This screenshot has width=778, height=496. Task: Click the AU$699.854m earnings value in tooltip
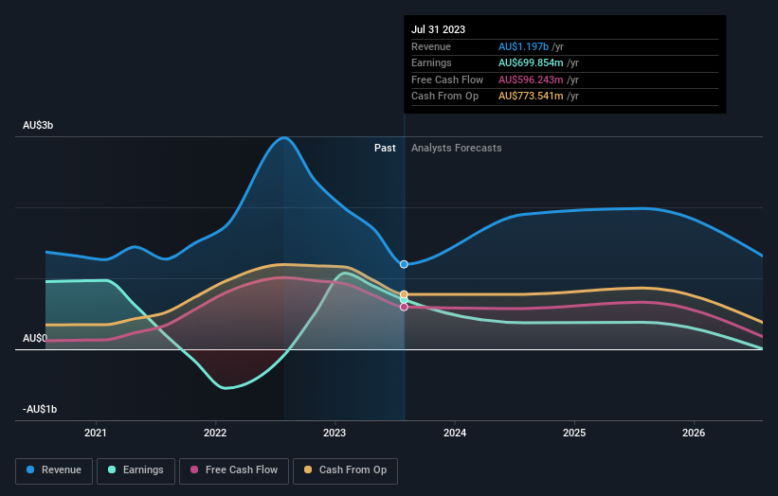pos(531,62)
